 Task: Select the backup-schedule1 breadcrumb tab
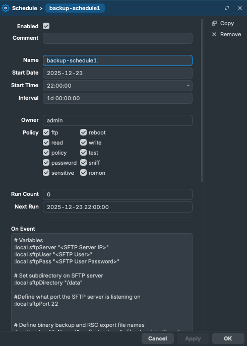point(75,8)
